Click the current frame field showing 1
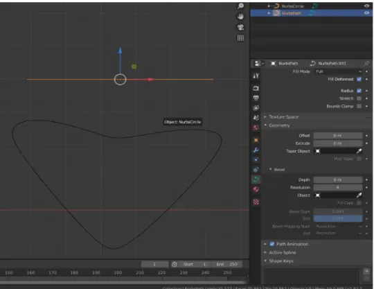 pos(155,264)
